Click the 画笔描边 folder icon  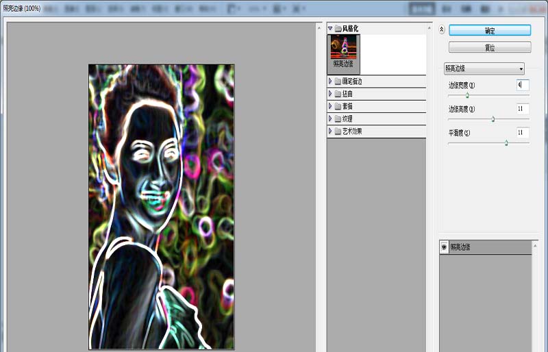point(338,81)
